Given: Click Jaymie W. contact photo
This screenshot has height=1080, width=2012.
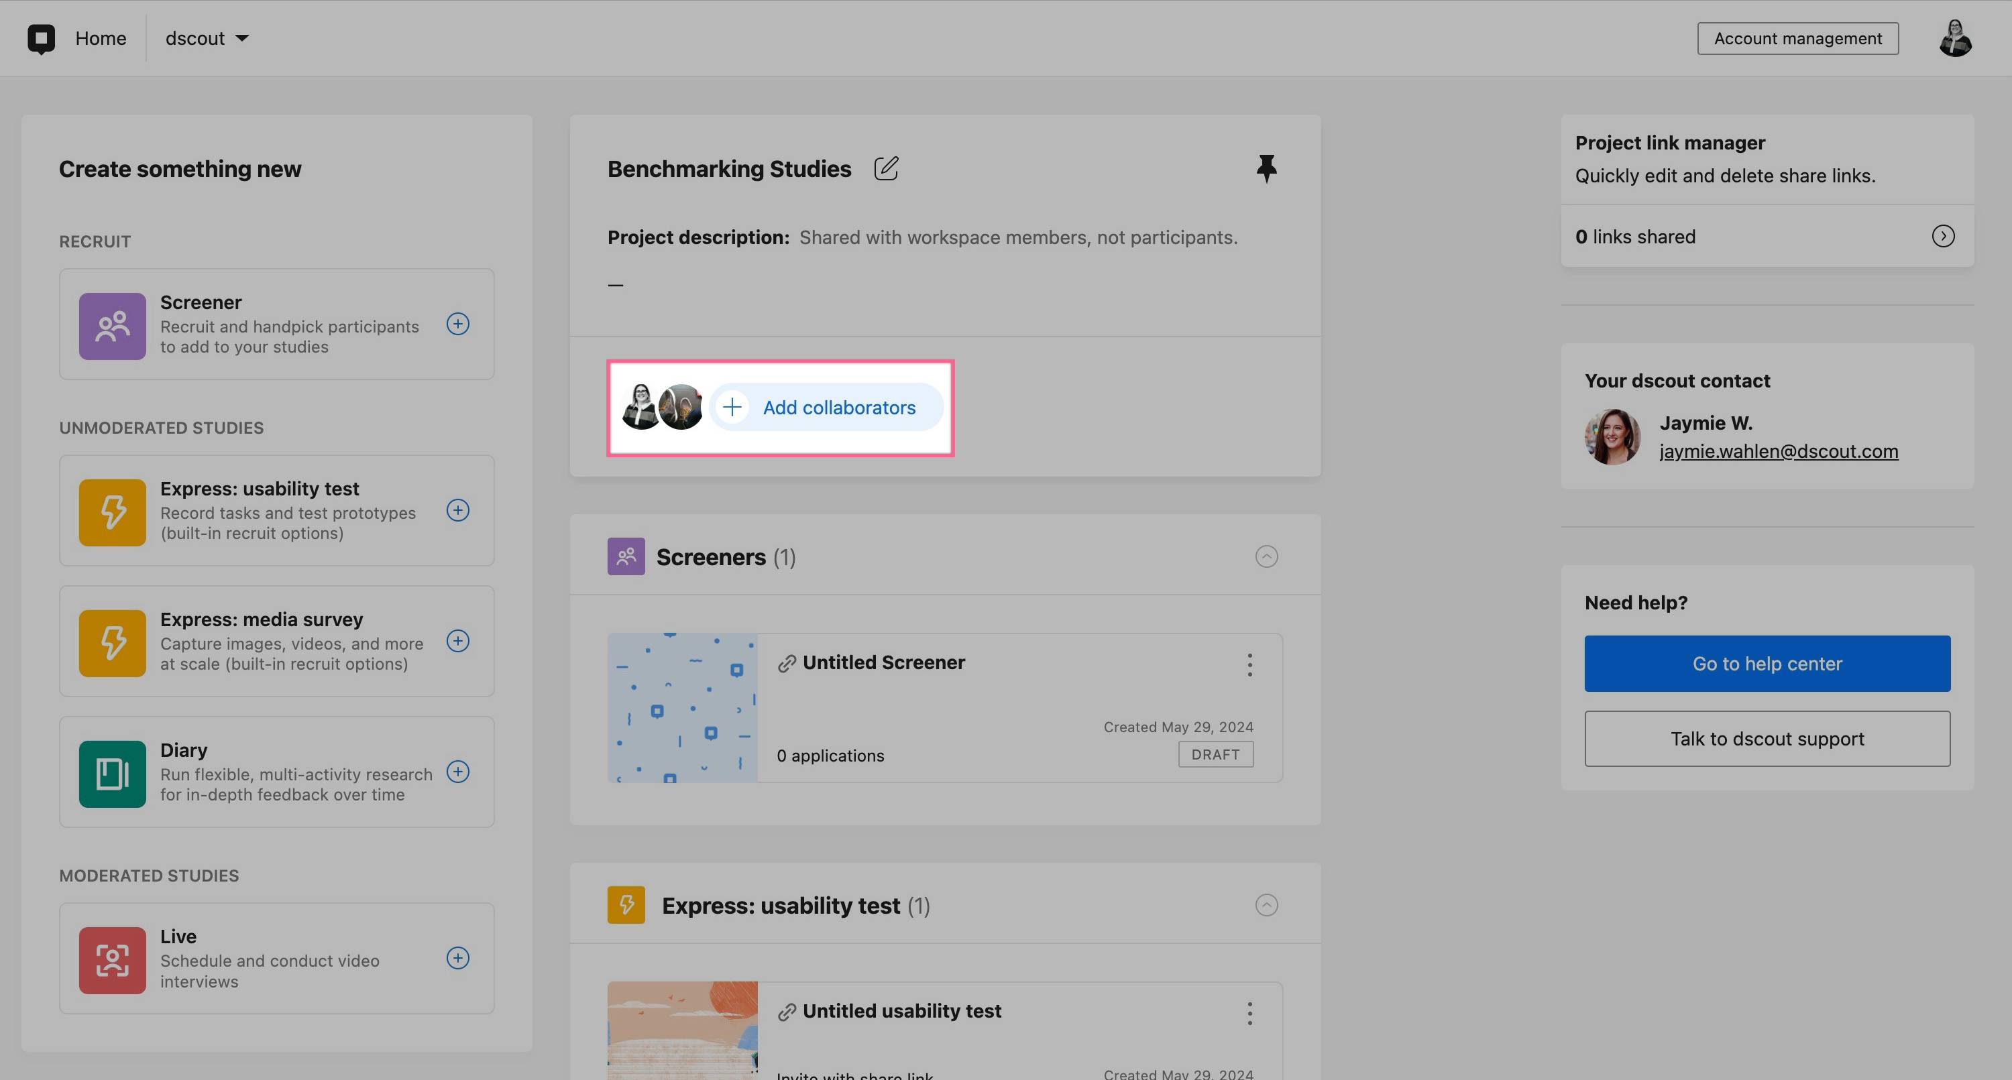Looking at the screenshot, I should pos(1612,437).
